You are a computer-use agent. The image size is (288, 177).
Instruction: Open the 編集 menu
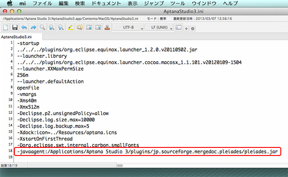point(63,3)
